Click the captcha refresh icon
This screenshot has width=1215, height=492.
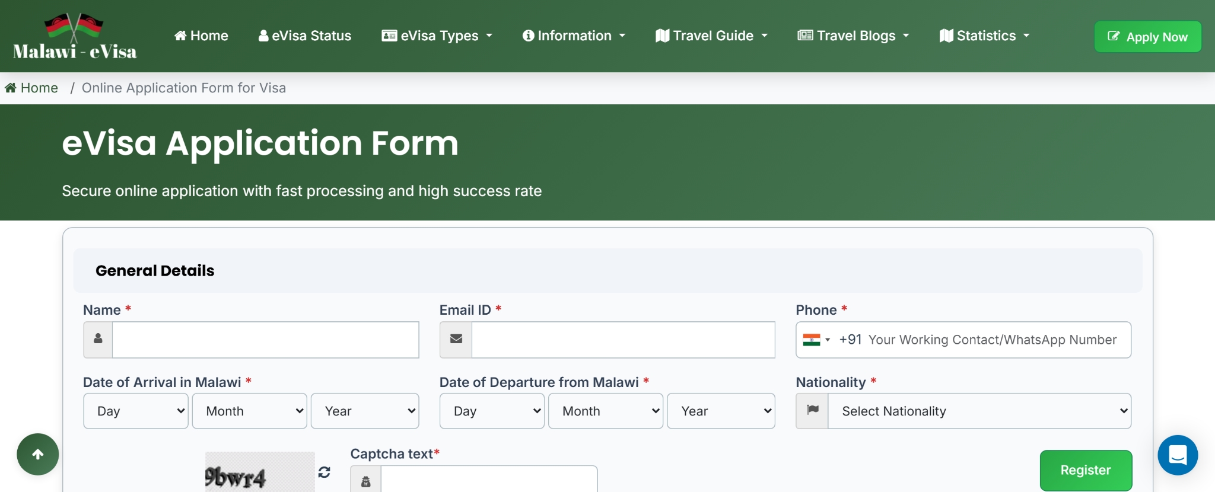point(324,472)
